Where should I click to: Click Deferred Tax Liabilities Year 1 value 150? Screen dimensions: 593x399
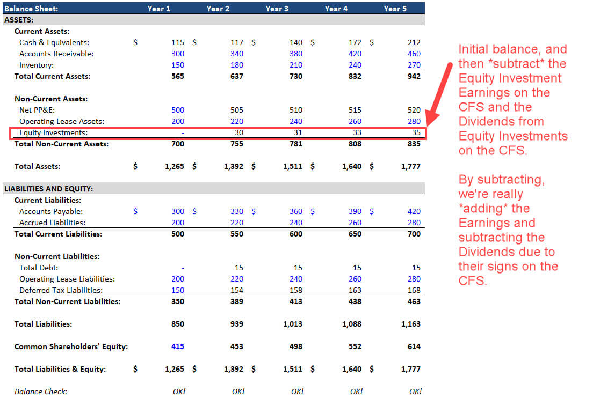coord(178,290)
